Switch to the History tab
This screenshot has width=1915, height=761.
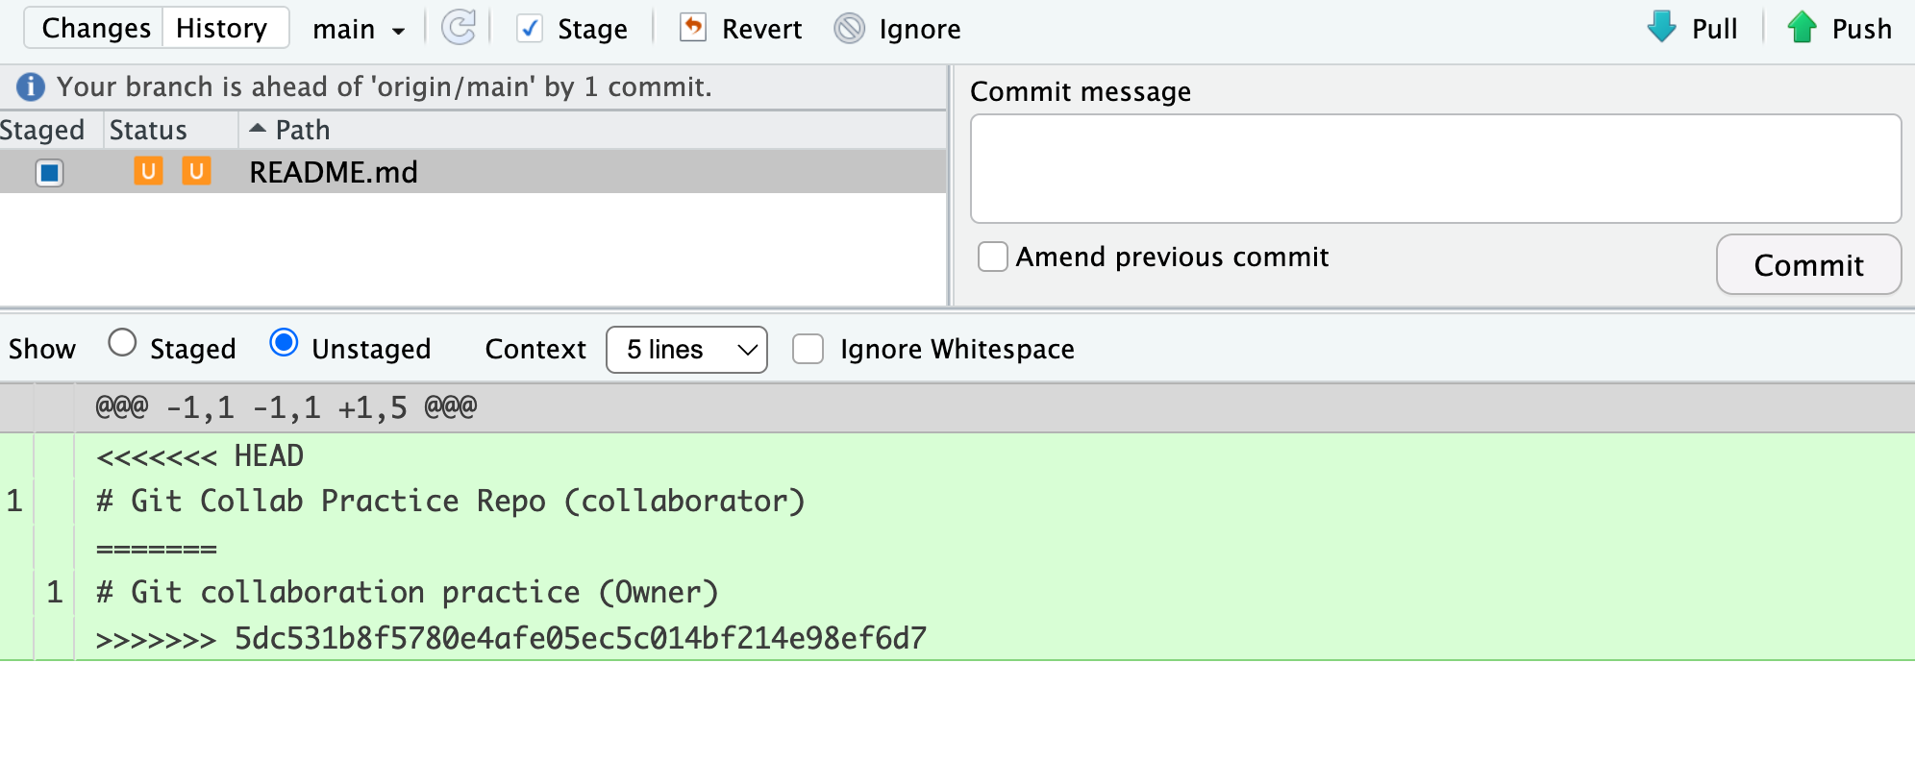(222, 28)
